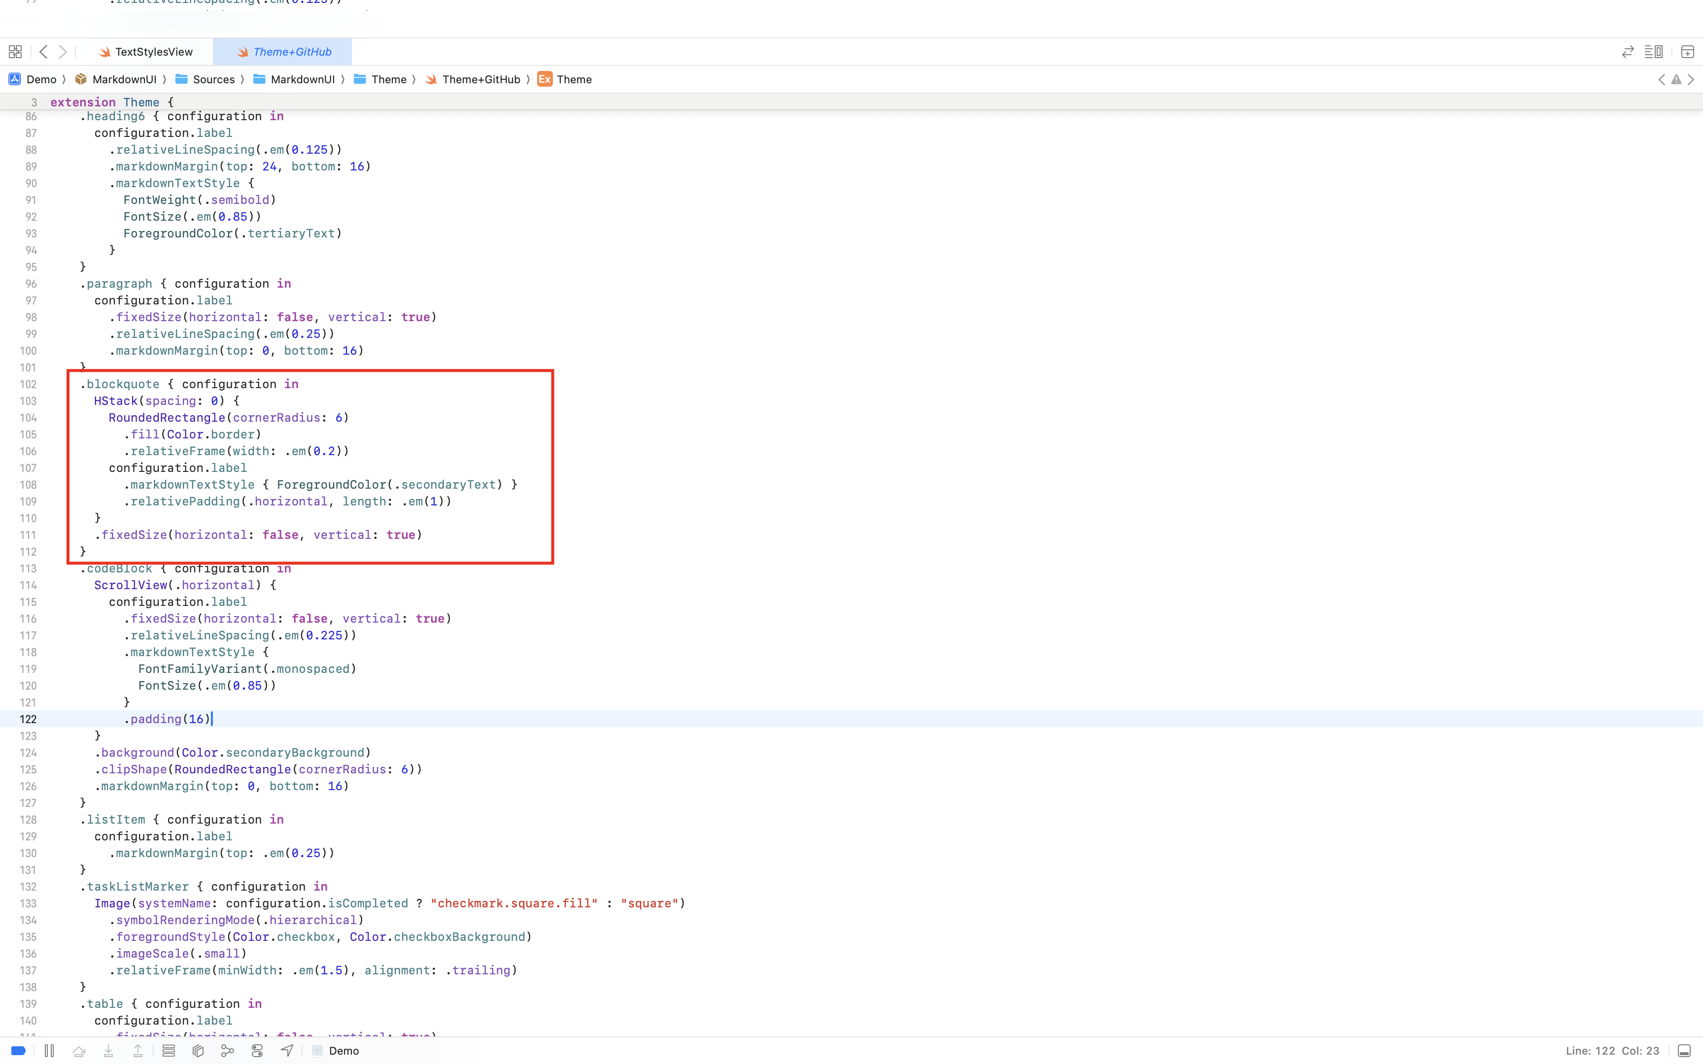Open the Debug Memory Graph icon

227,1051
